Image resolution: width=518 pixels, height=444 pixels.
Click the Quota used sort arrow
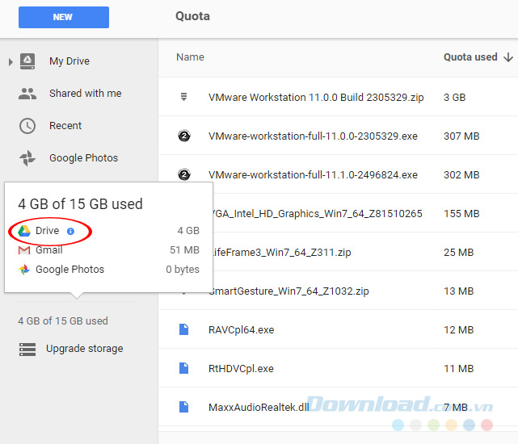pyautogui.click(x=508, y=57)
